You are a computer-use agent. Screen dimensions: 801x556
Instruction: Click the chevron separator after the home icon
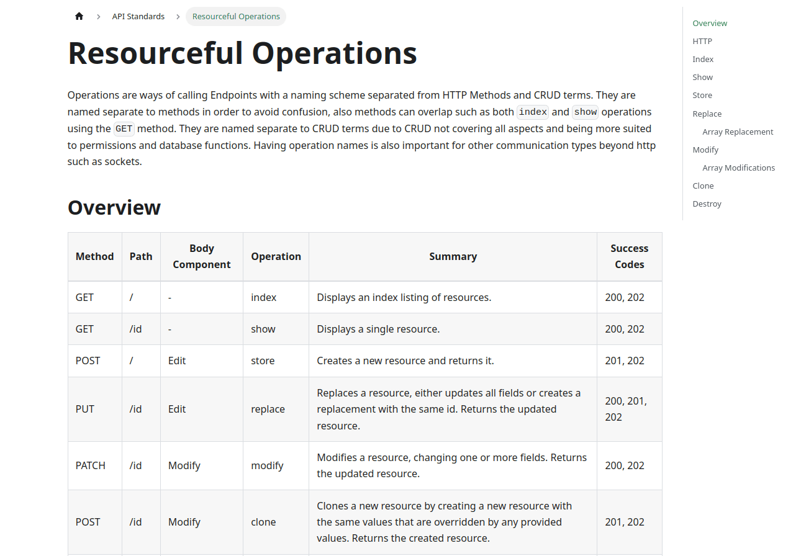(x=98, y=16)
